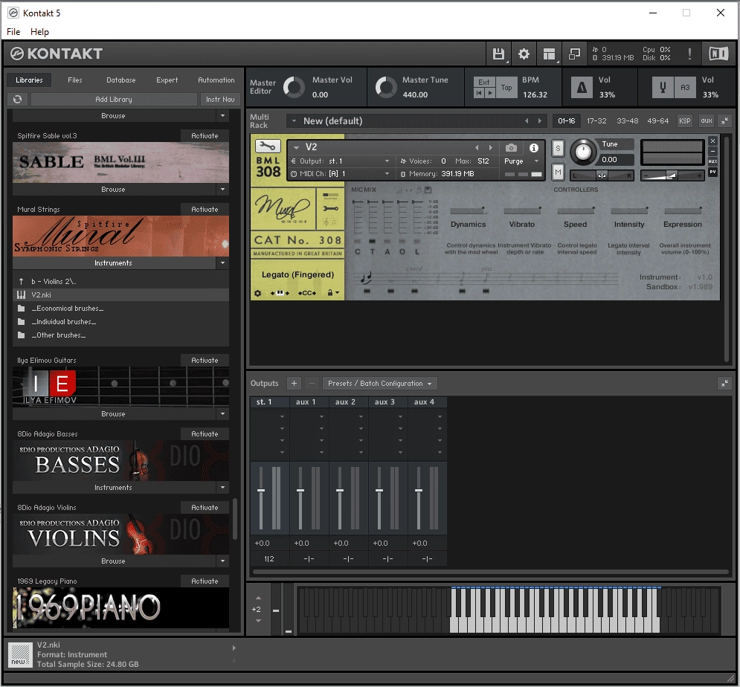740x687 pixels.
Task: Expand the Spitfire Sable Browse dropdown arrow
Action: point(223,189)
